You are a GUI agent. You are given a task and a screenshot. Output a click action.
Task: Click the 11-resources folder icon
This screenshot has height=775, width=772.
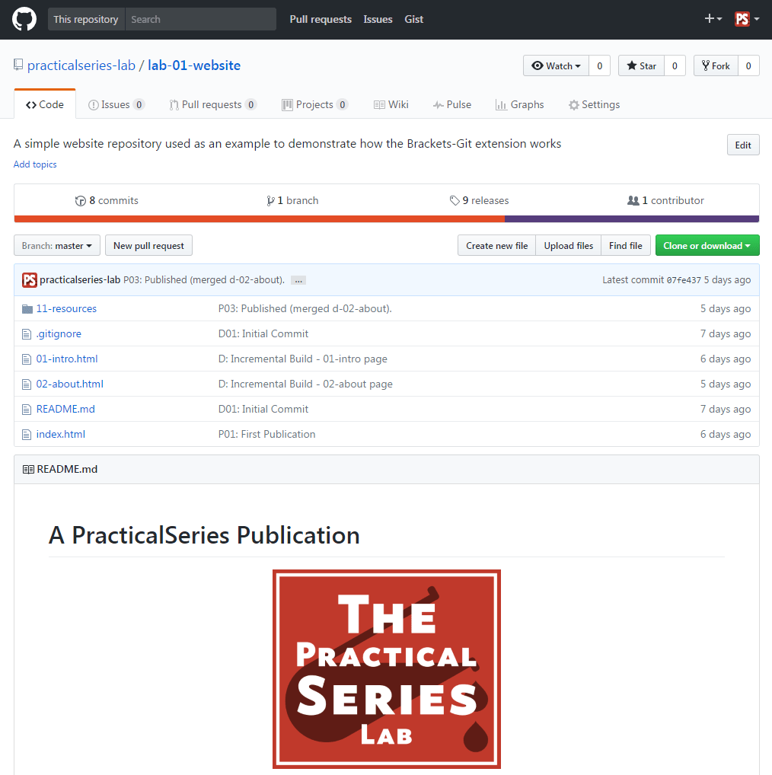coord(27,309)
